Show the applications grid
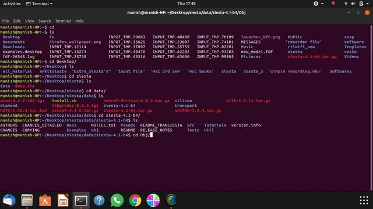The width and height of the screenshot is (373, 209). (364, 200)
